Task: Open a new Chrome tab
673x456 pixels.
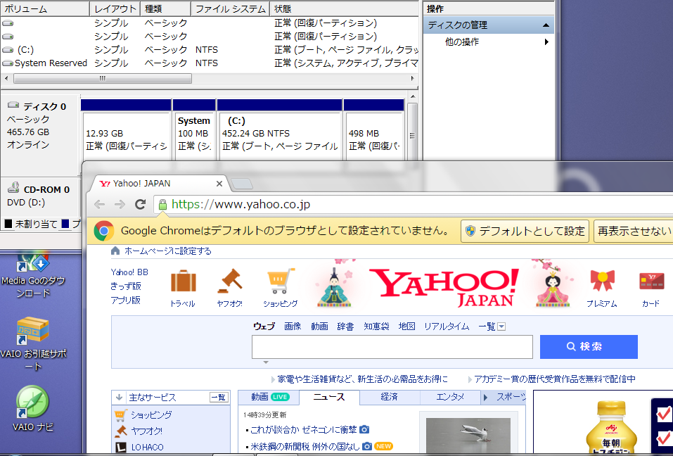Action: pyautogui.click(x=242, y=184)
